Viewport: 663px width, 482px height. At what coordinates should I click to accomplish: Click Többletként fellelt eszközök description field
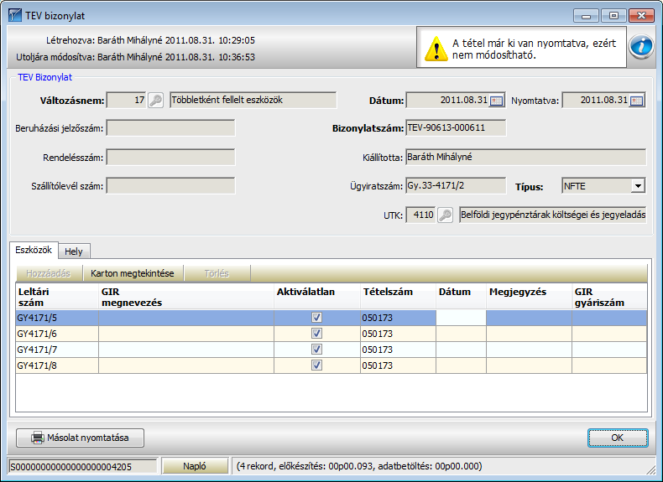pyautogui.click(x=253, y=100)
